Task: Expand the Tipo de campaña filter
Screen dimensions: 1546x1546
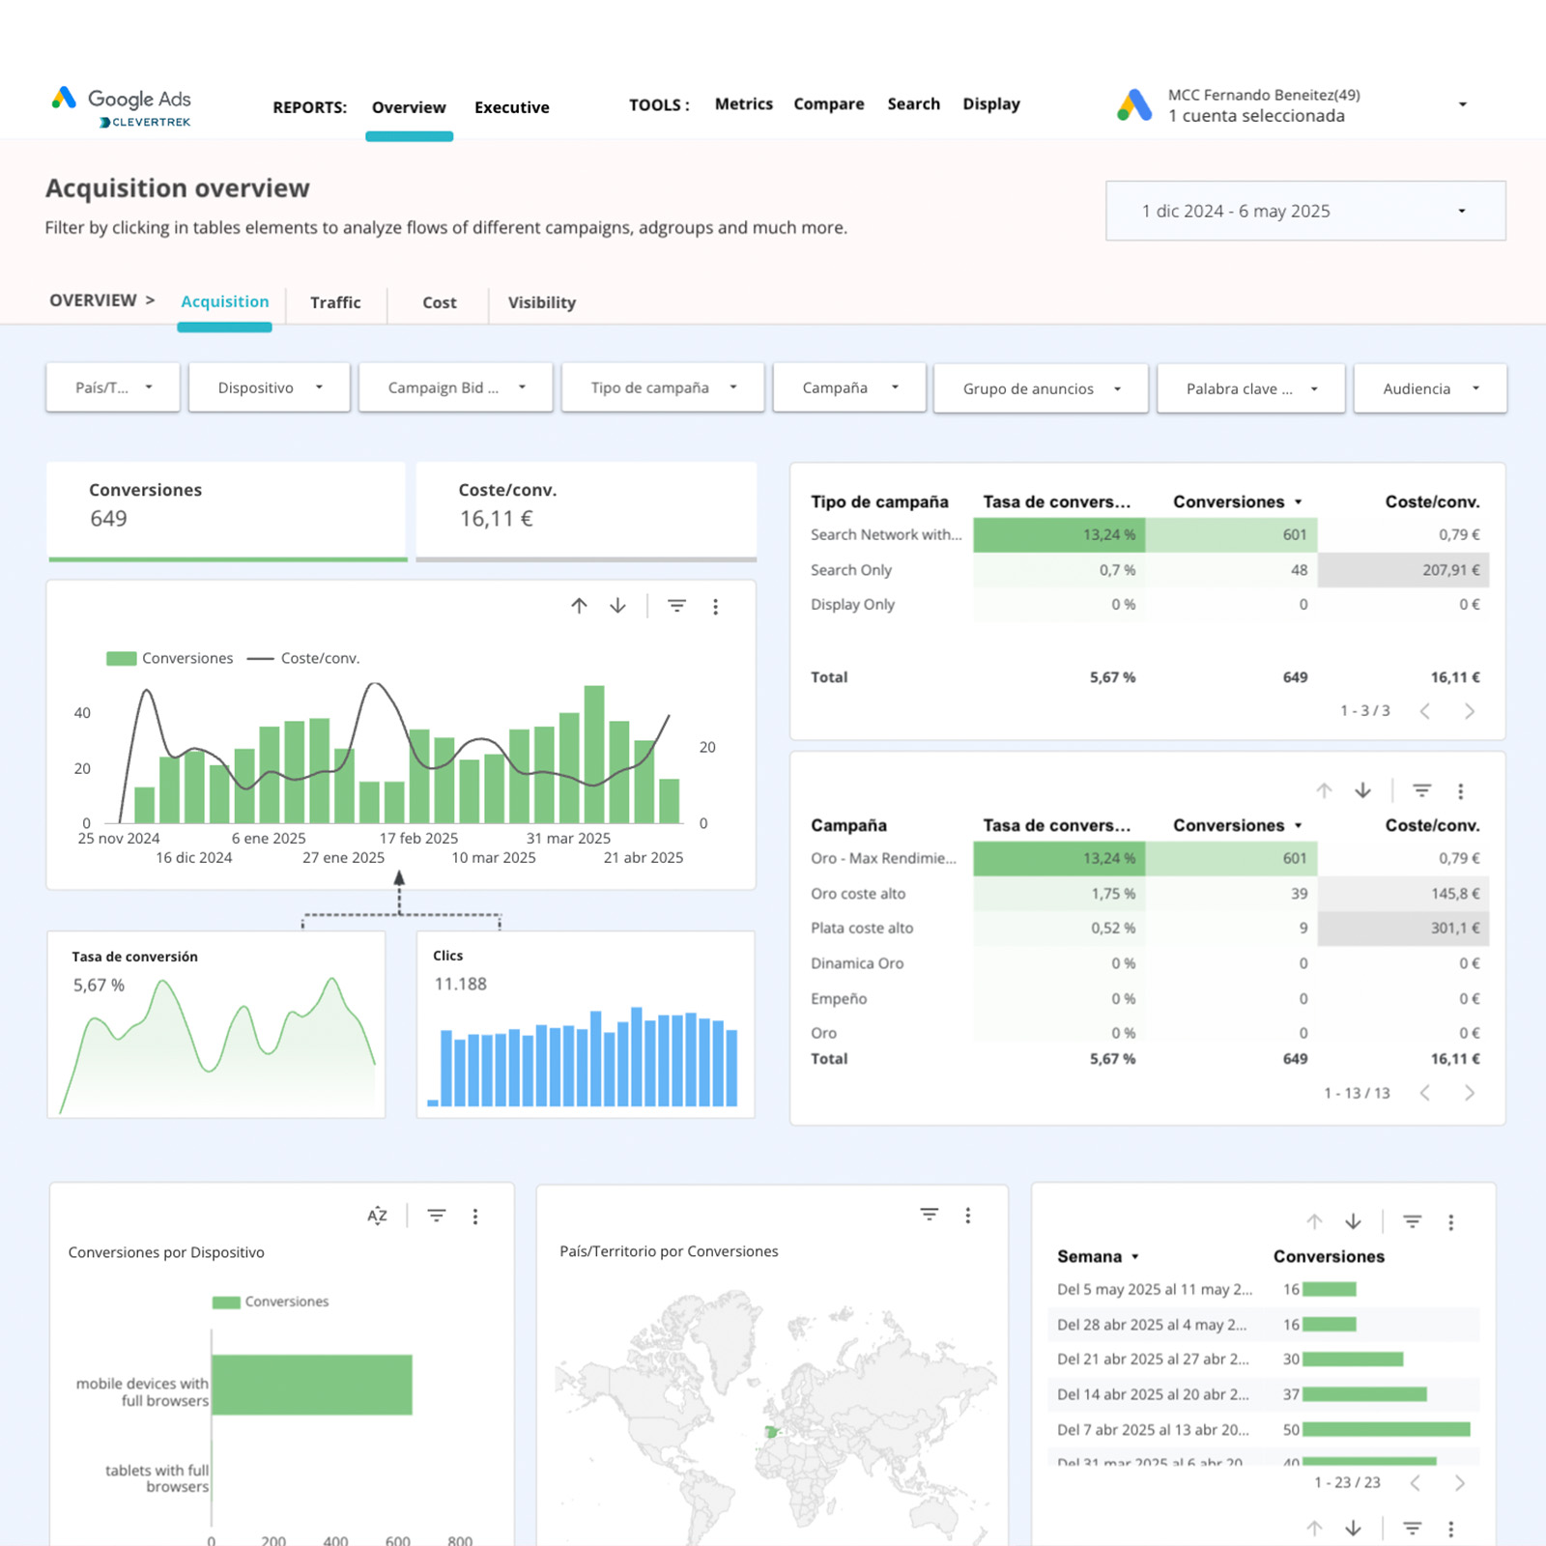Action: point(663,387)
